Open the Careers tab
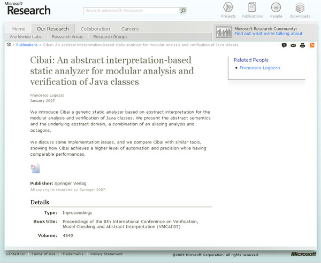Screen dimensions: 321x263 pyautogui.click(x=130, y=29)
